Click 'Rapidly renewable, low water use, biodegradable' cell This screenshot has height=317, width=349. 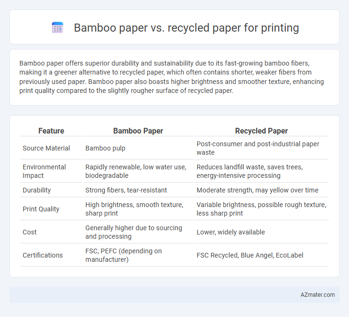(x=136, y=171)
